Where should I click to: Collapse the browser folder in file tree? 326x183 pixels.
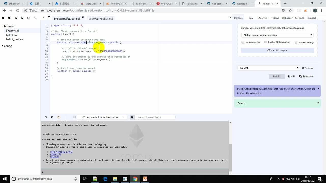coord(3,26)
